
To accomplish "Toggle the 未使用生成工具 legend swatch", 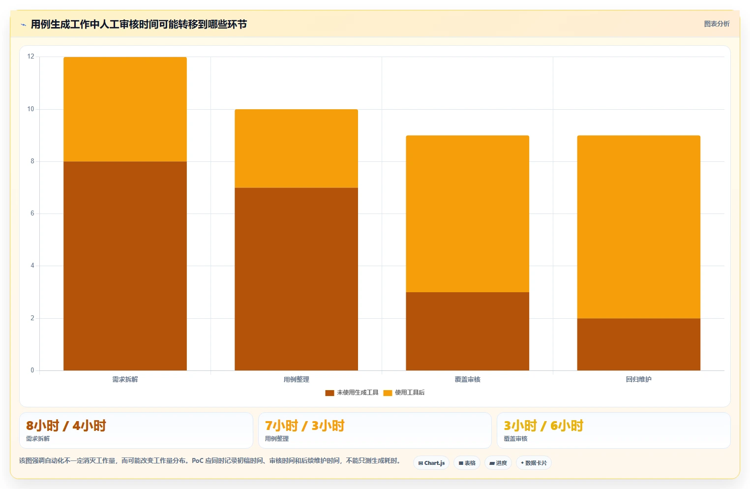I will point(330,393).
